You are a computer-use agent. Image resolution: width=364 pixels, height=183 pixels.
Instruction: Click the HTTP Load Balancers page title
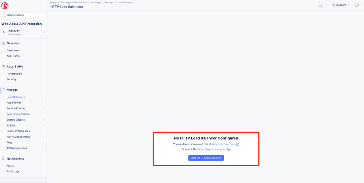[x=67, y=7]
